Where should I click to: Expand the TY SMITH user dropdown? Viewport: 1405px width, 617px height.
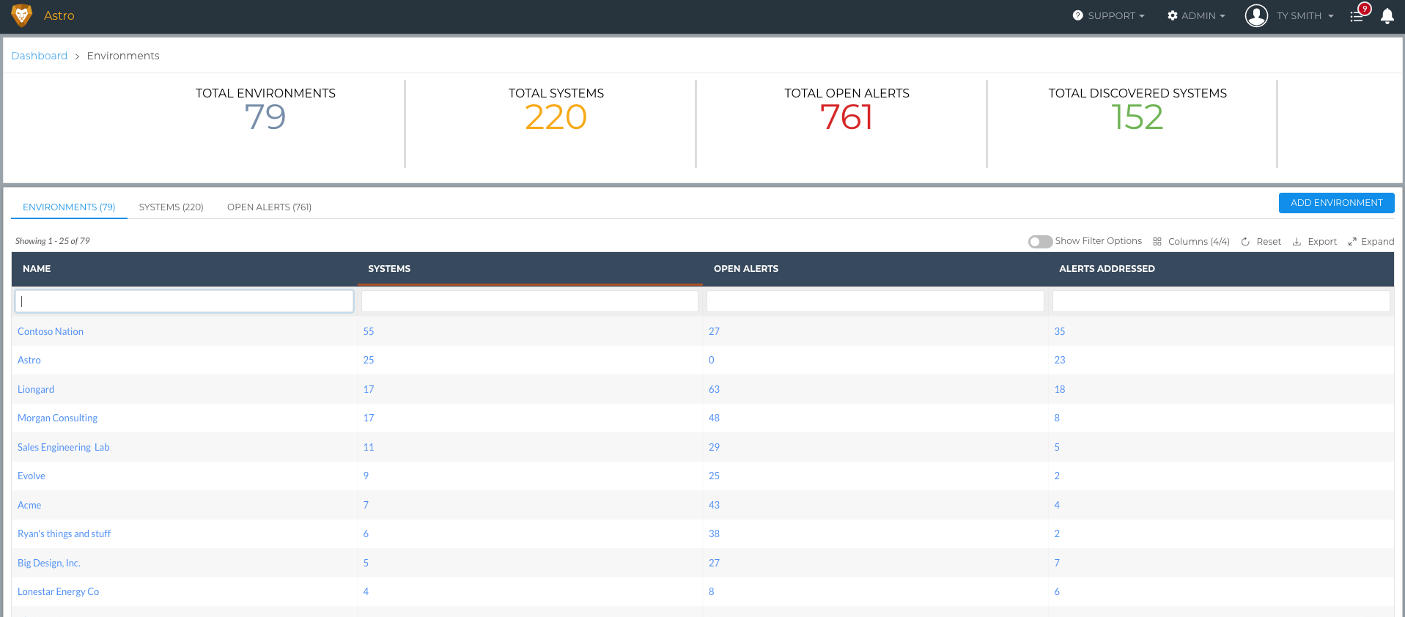(x=1305, y=16)
